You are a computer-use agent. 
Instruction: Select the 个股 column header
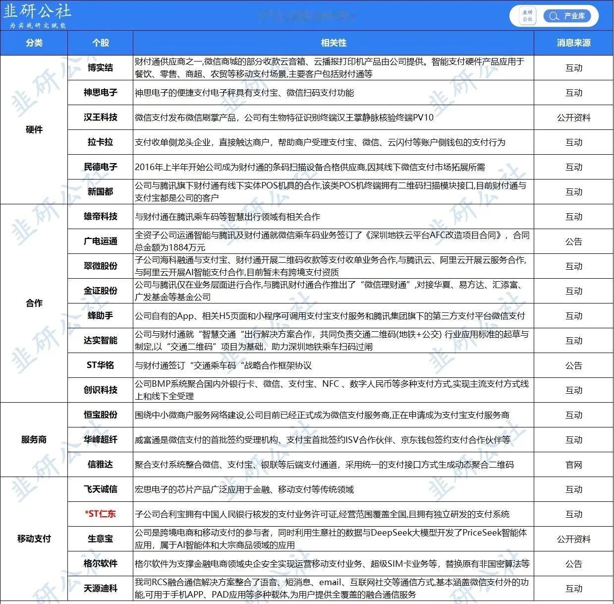coord(100,43)
